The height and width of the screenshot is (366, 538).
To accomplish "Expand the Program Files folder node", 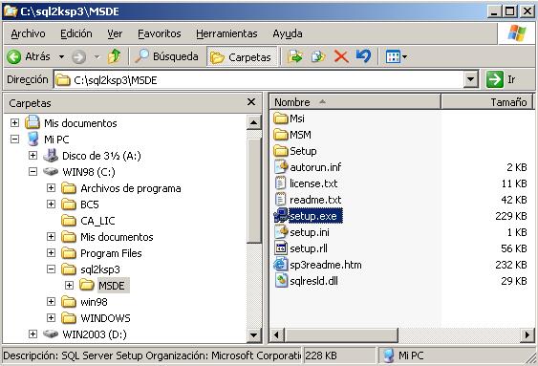I will tap(51, 253).
